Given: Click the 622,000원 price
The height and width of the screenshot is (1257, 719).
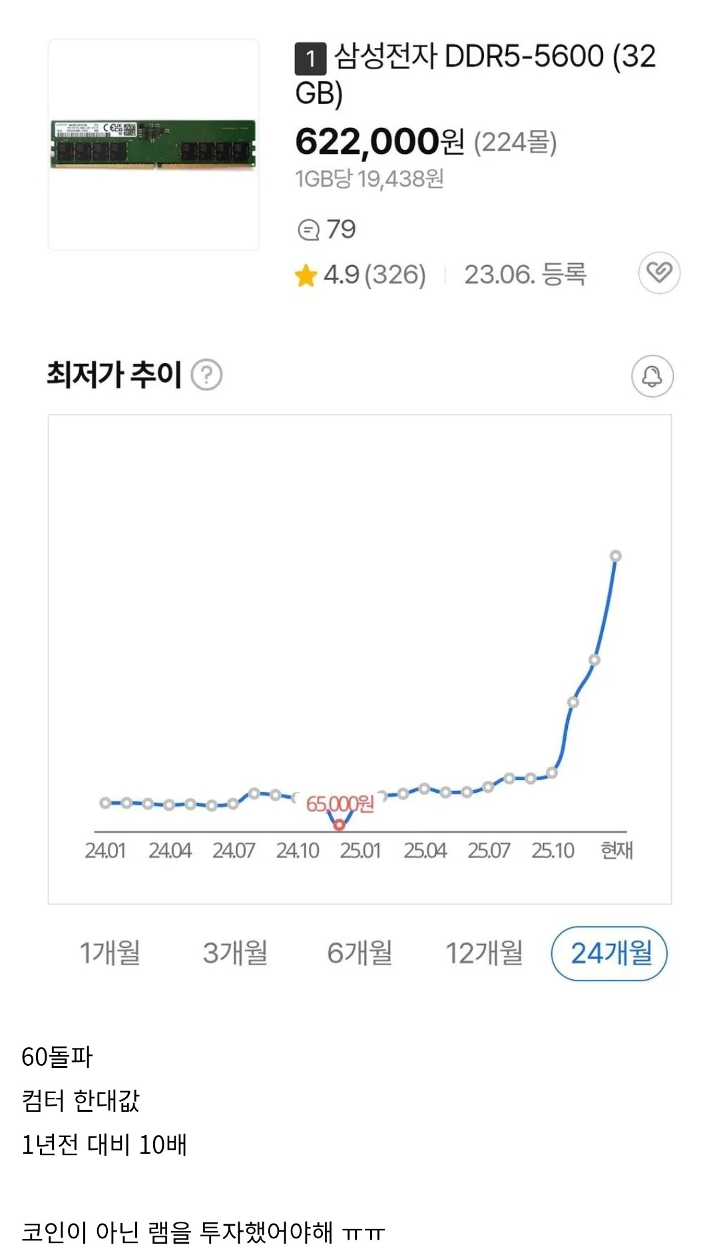Looking at the screenshot, I should 379,141.
